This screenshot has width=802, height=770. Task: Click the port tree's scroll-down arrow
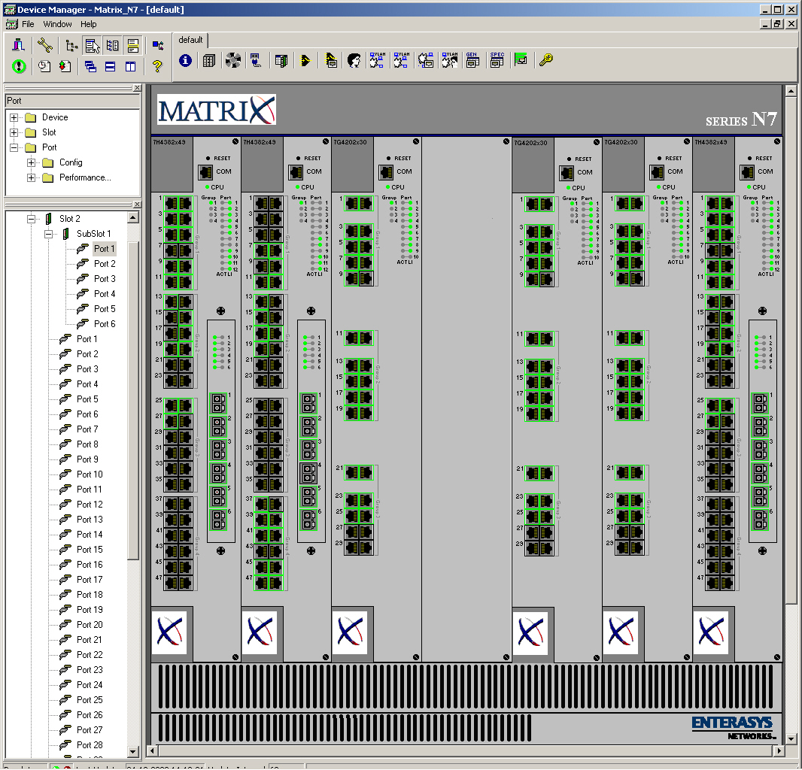(133, 751)
